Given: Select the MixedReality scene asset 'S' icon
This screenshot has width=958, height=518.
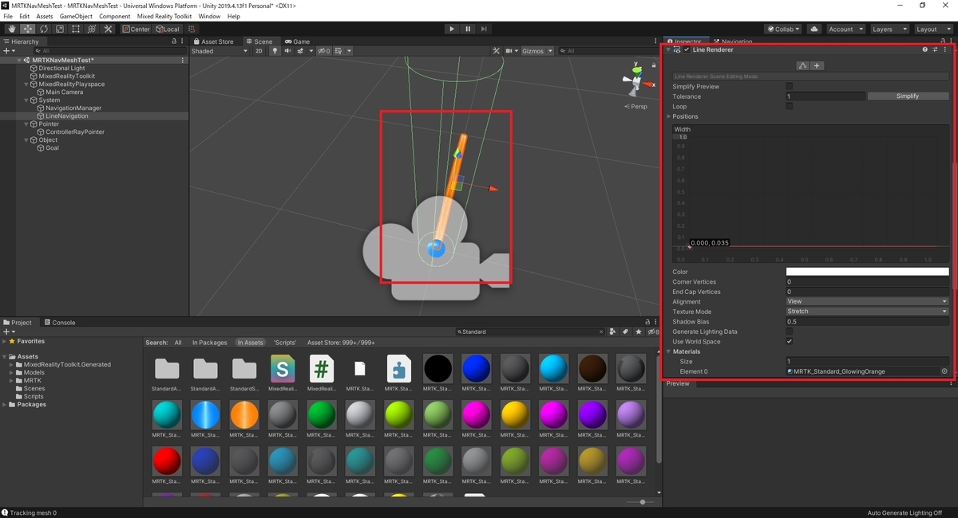Looking at the screenshot, I should point(283,369).
